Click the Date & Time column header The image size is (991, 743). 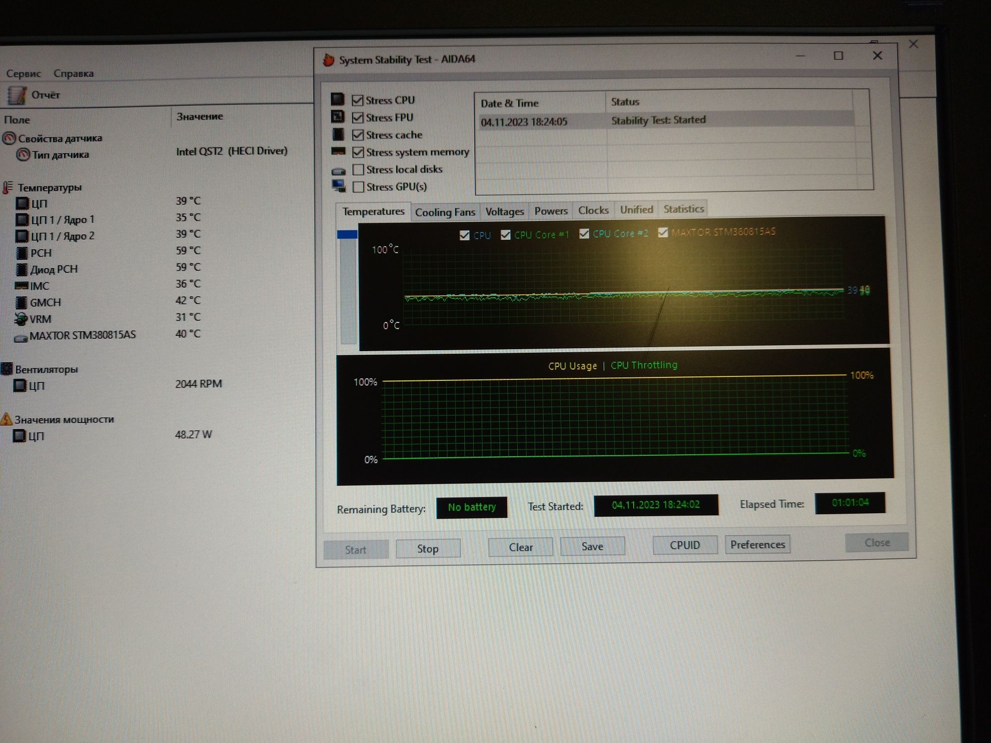[509, 103]
